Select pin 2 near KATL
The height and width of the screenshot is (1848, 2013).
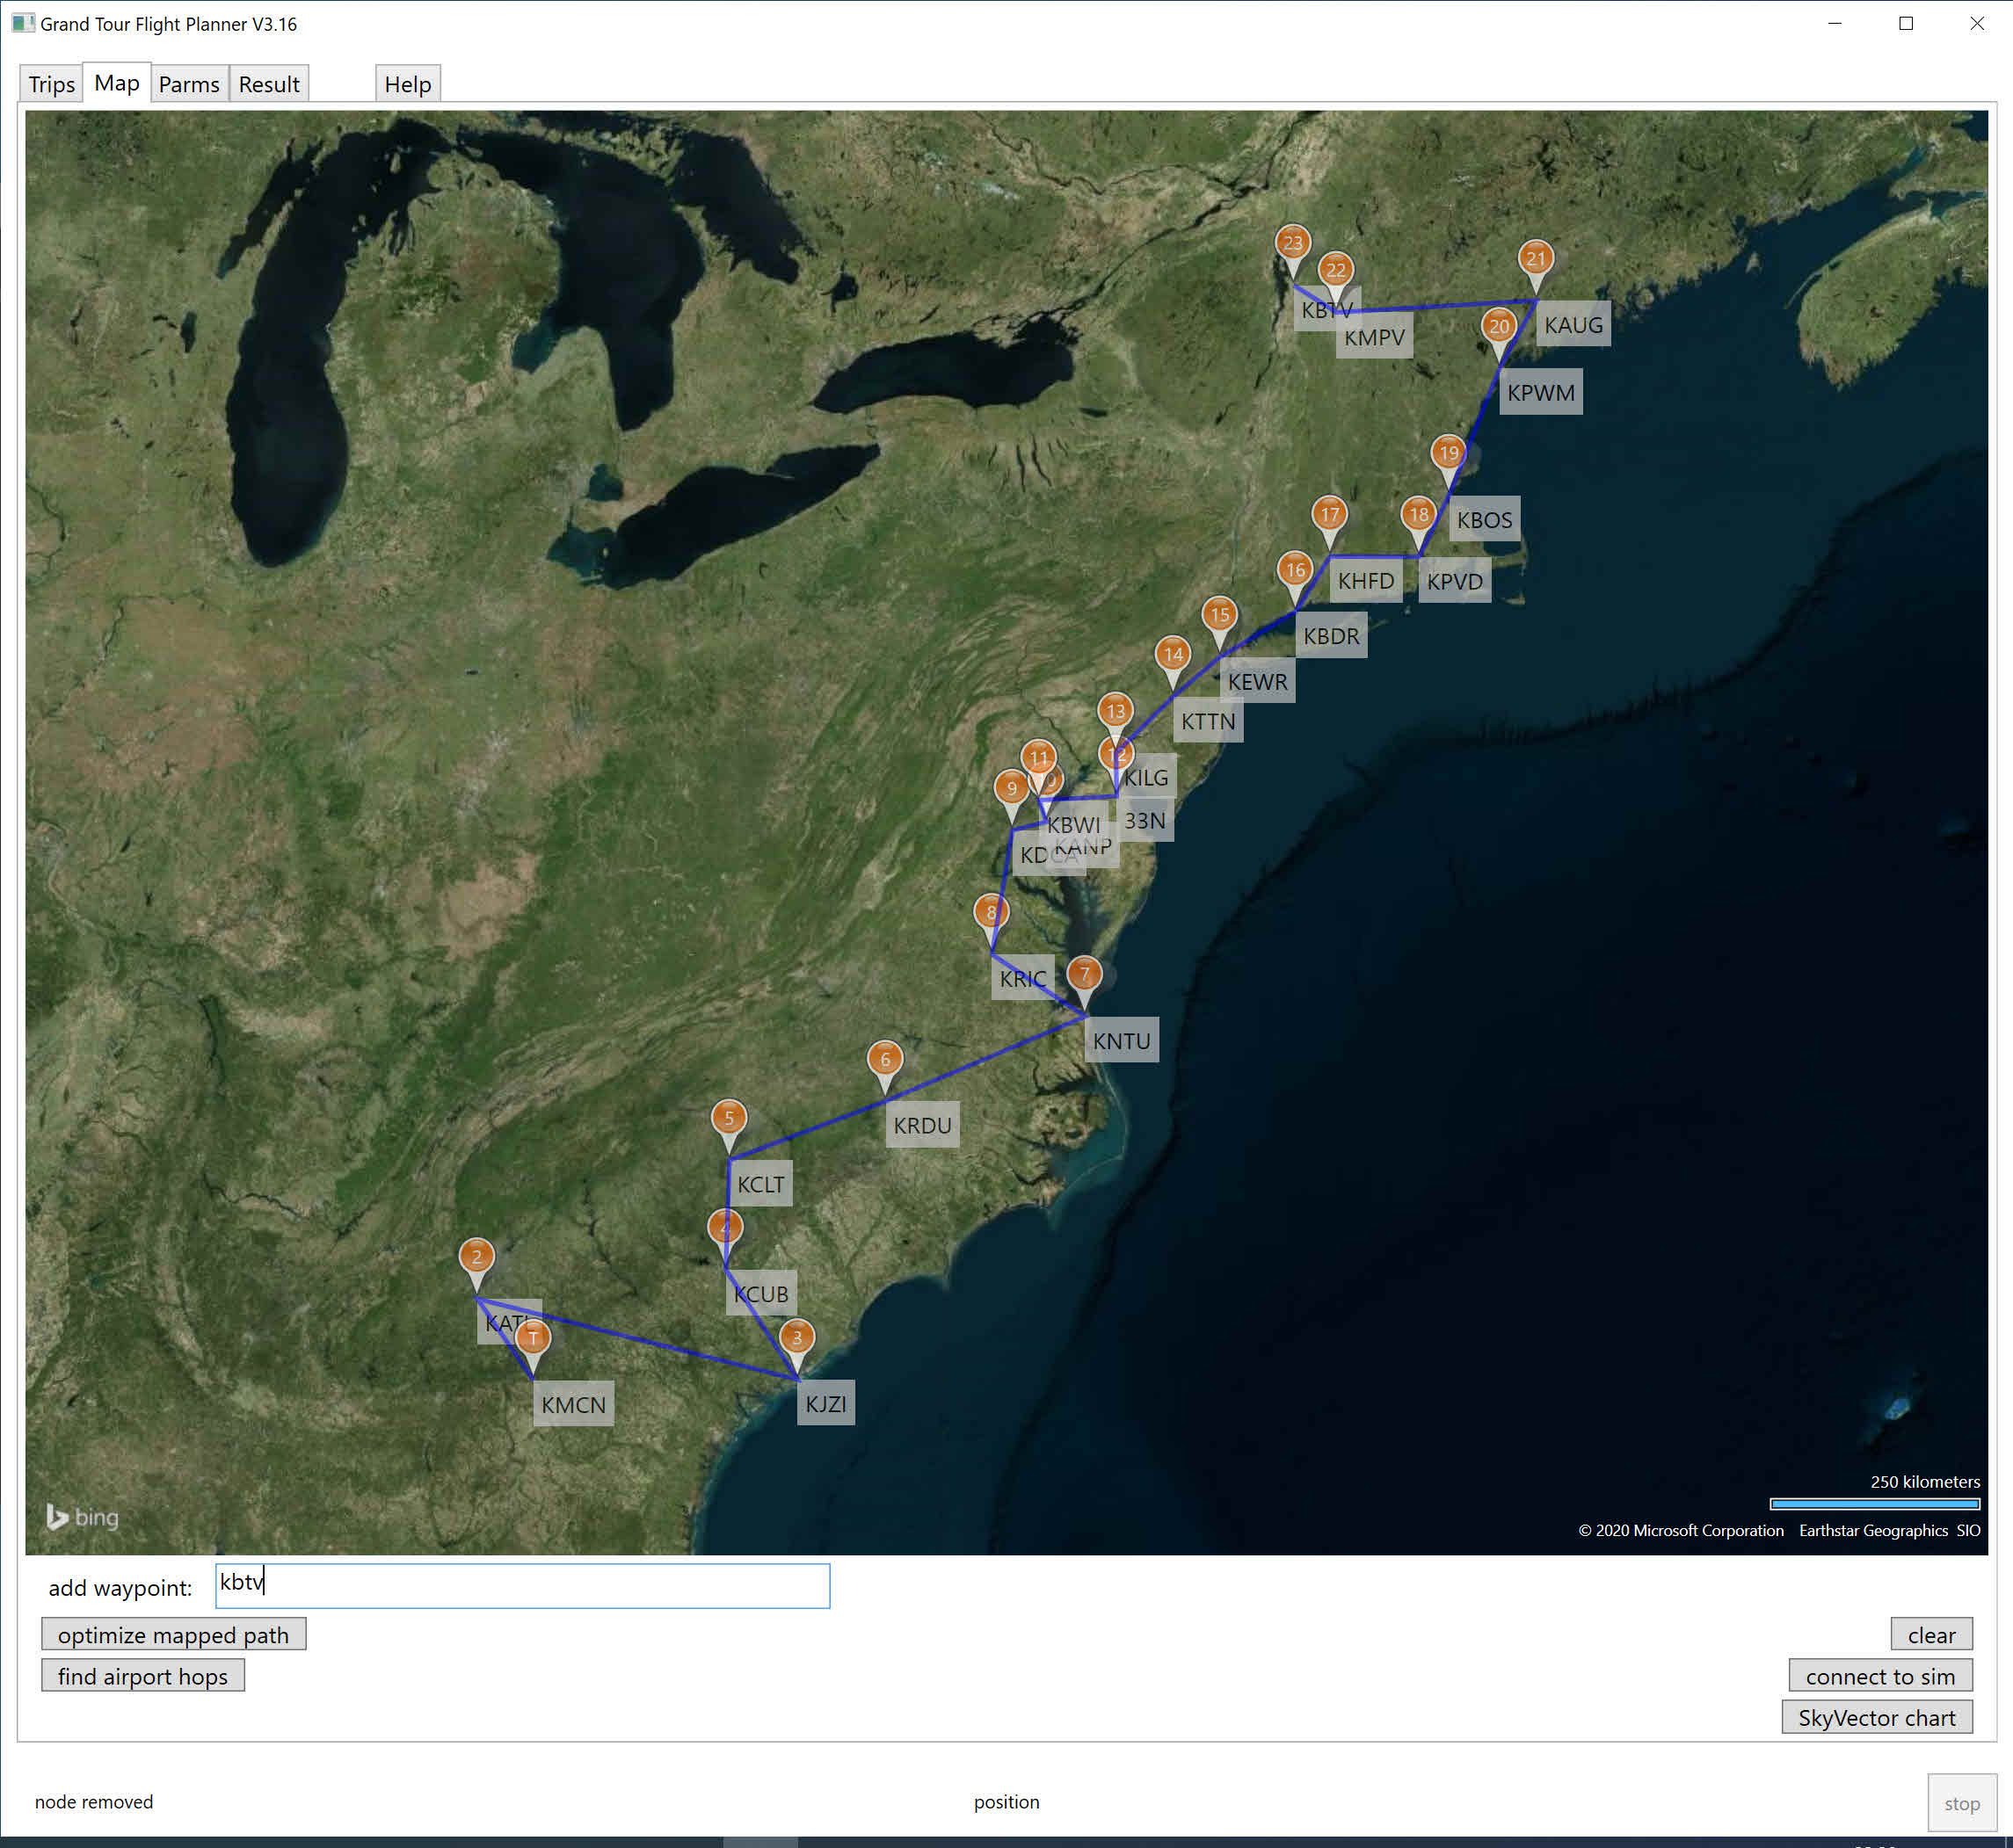tap(476, 1257)
